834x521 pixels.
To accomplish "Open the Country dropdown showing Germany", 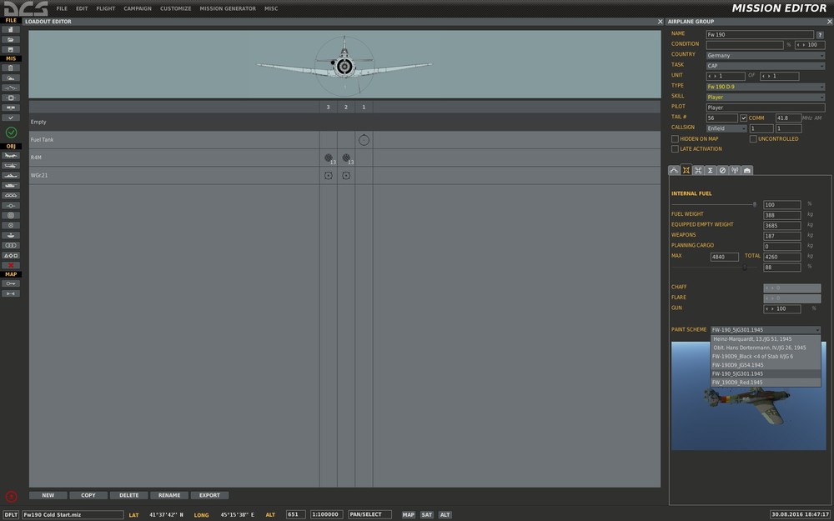I will pos(766,55).
